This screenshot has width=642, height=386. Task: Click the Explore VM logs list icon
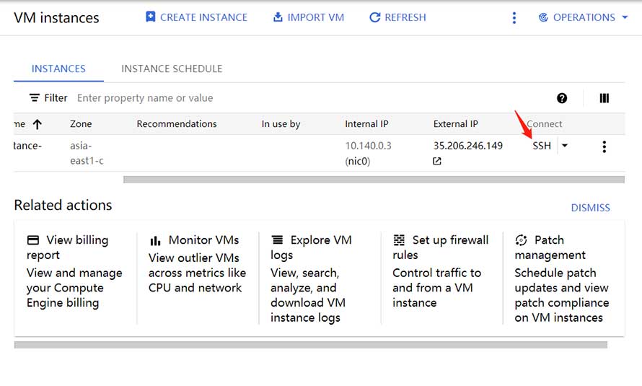277,240
